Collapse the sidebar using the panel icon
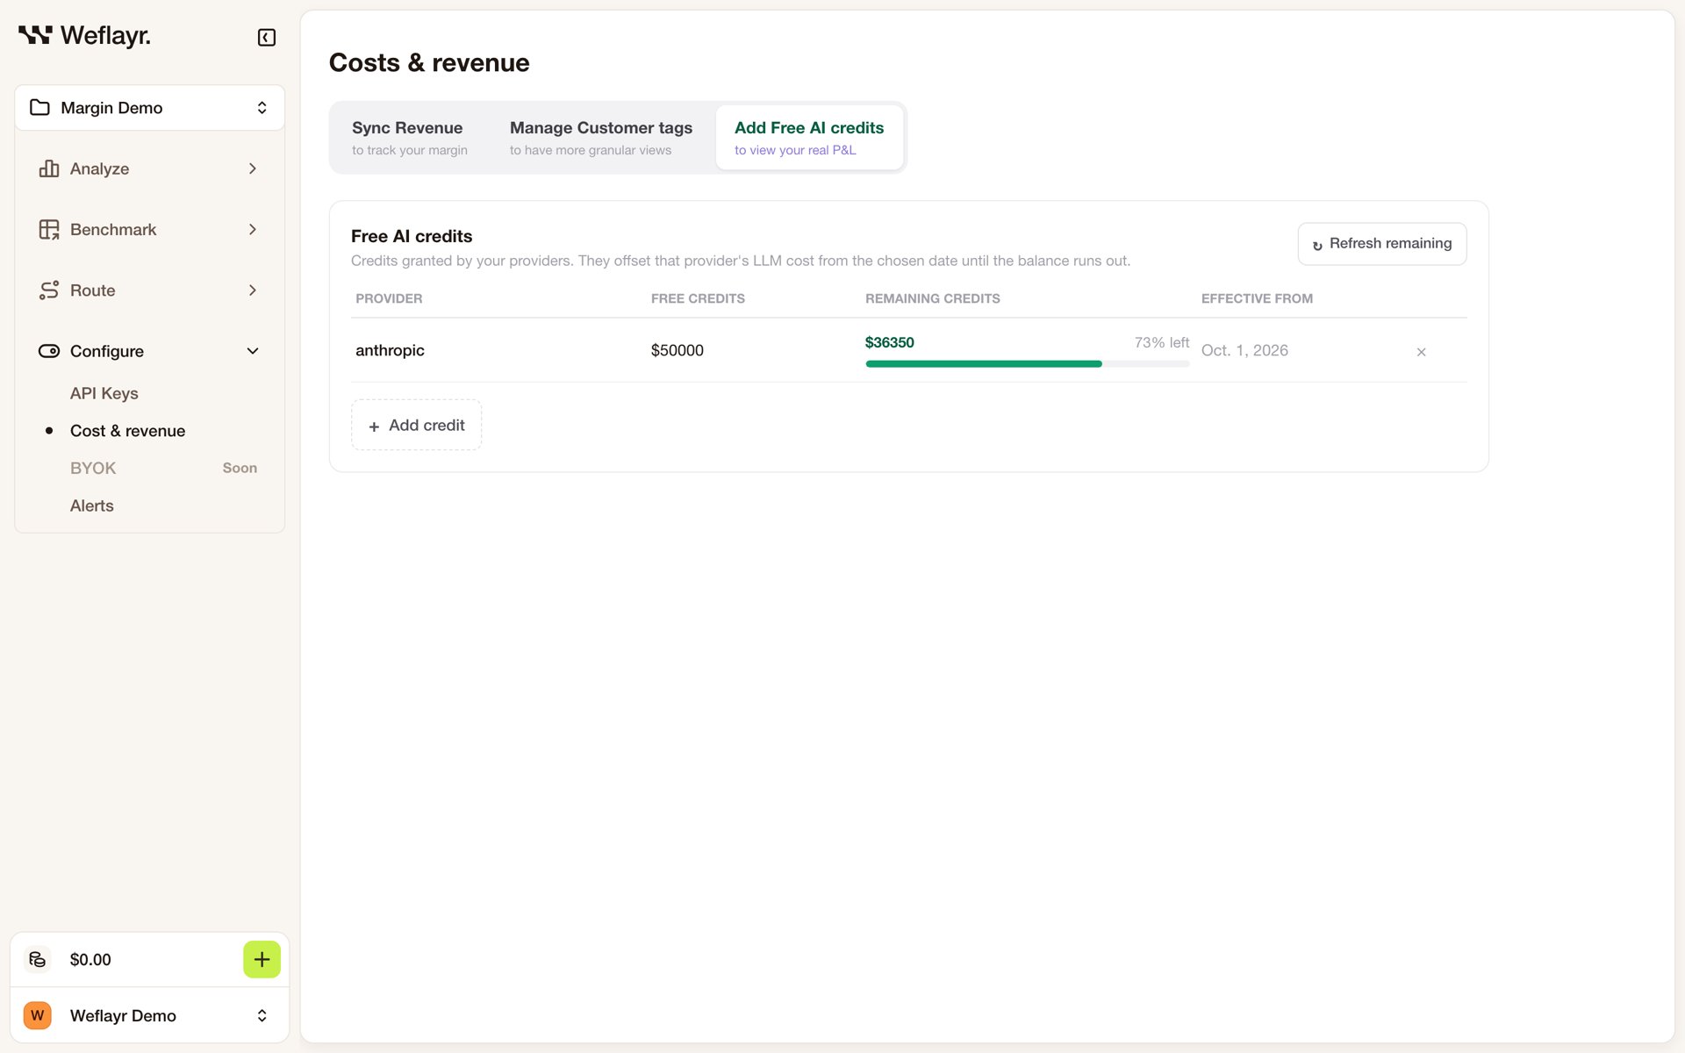The image size is (1685, 1053). [267, 37]
